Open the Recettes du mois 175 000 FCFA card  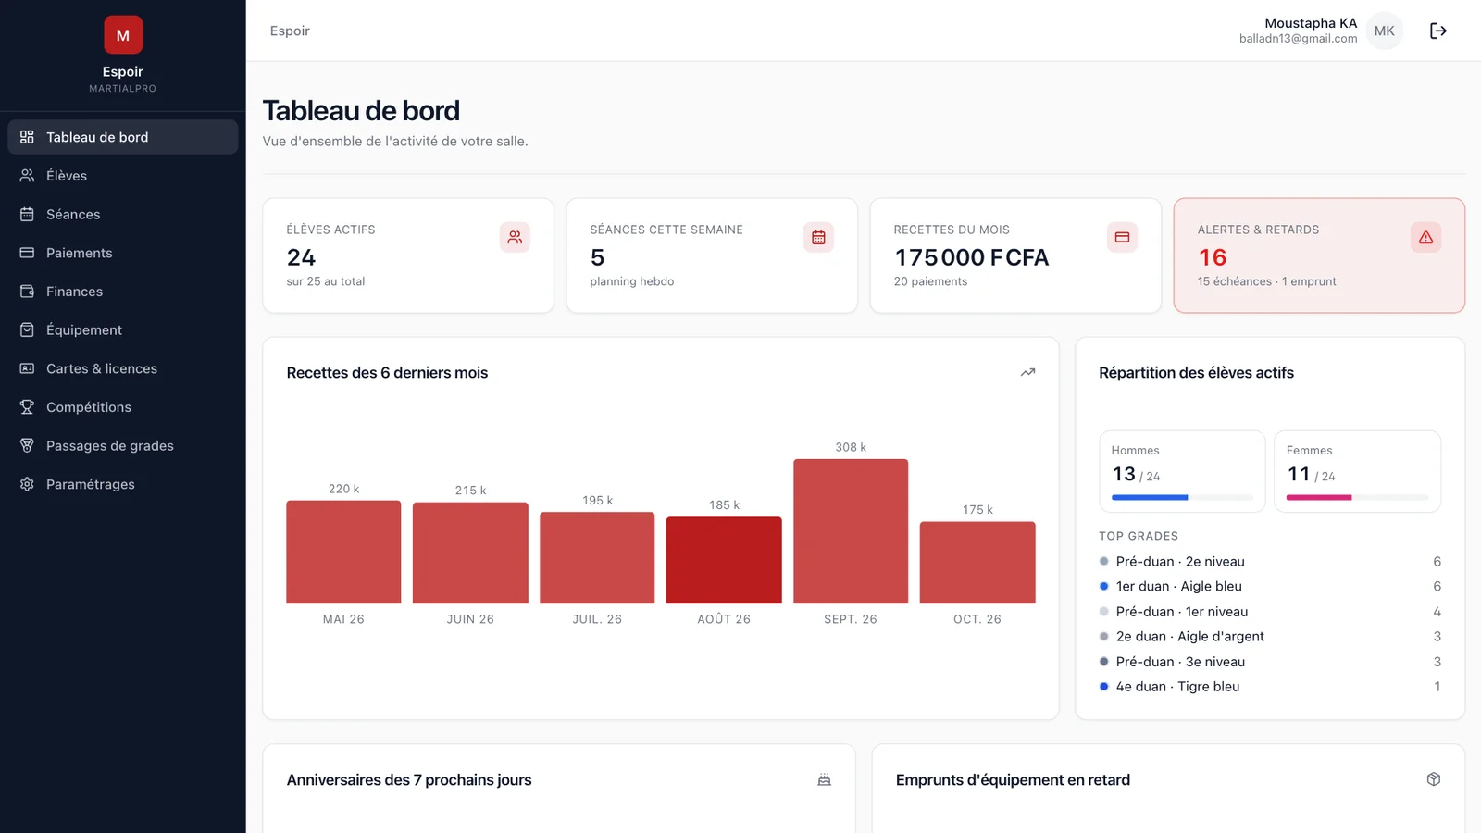1015,255
